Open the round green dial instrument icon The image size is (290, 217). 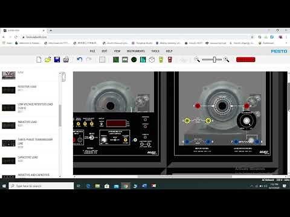[134, 60]
